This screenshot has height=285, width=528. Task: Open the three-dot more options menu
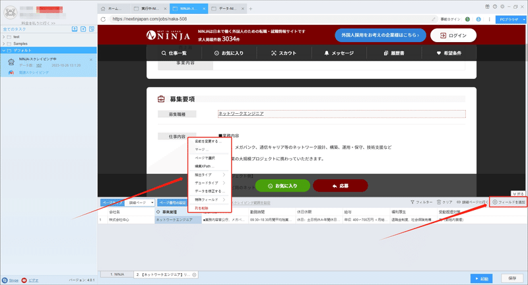(489, 19)
